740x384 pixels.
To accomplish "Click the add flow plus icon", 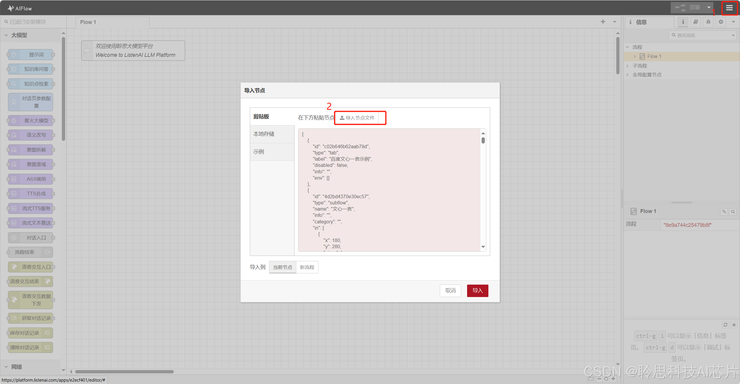I will 603,22.
